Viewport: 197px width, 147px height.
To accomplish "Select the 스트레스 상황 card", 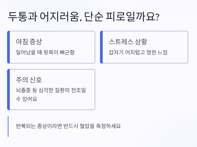I will coord(144,47).
